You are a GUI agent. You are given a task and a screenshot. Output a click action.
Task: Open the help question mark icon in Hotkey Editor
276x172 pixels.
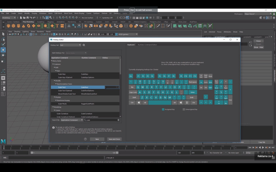click(x=86, y=139)
